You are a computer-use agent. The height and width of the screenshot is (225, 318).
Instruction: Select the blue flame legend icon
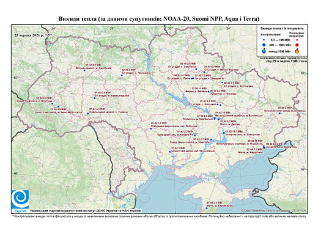[264, 51]
